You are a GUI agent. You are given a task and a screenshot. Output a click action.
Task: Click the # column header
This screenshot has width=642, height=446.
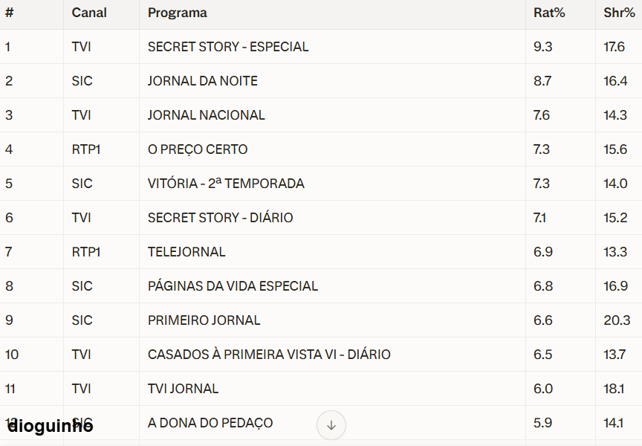[x=10, y=13]
